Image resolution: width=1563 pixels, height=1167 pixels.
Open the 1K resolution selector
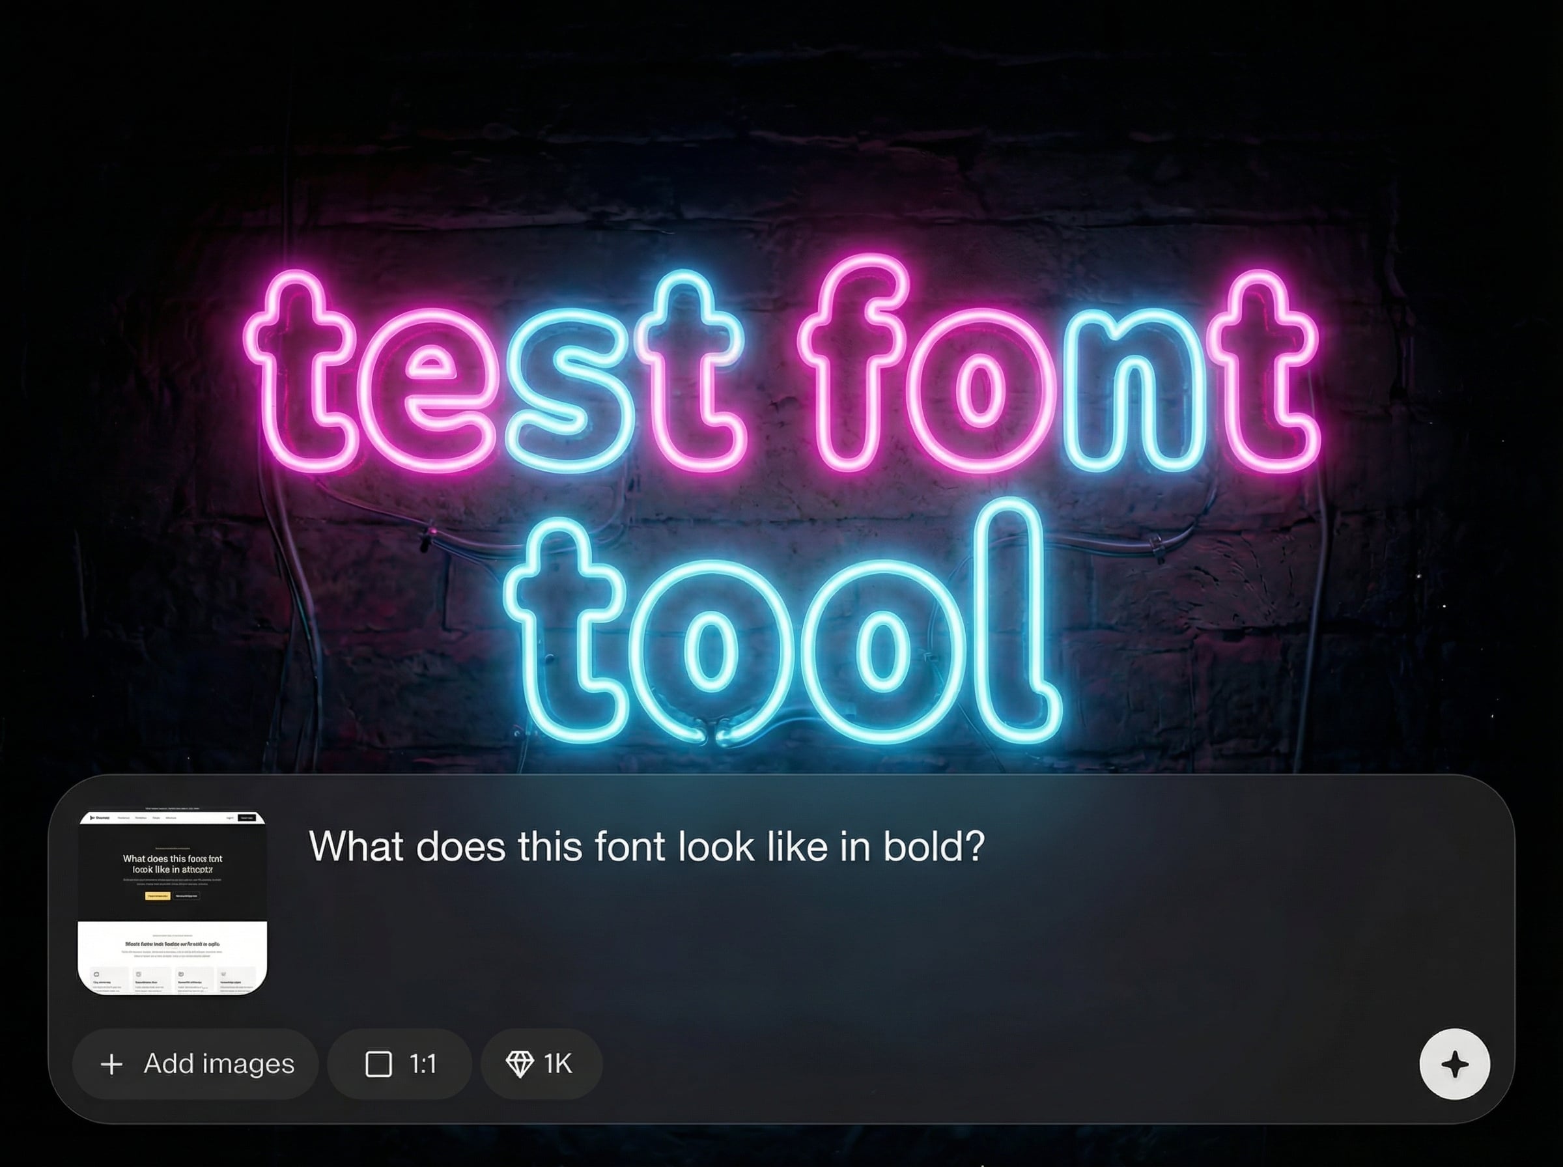[x=542, y=1064]
